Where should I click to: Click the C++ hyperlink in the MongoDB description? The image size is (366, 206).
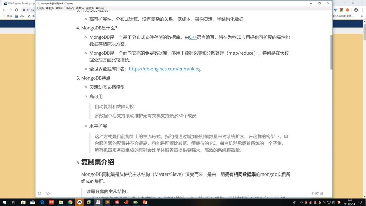click(x=193, y=37)
